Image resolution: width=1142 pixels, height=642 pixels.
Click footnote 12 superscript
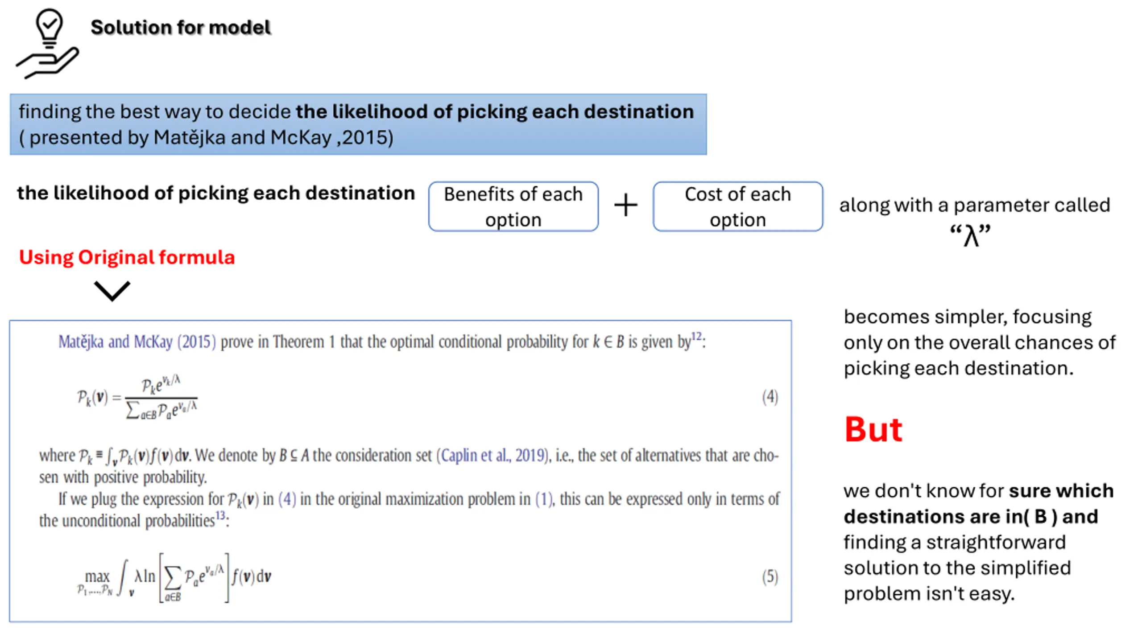tap(696, 336)
